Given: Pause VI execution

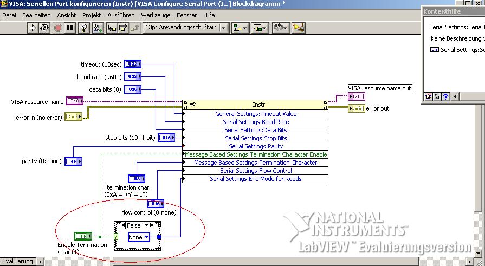Looking at the screenshot, I should pos(70,28).
